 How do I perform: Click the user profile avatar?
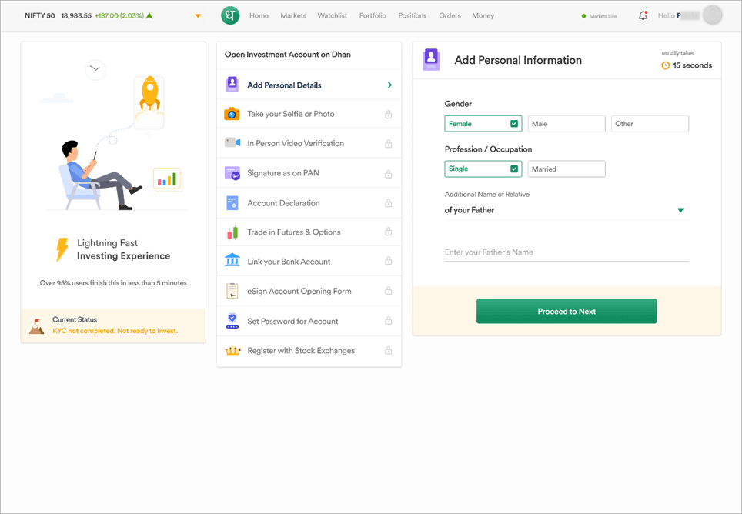click(713, 15)
